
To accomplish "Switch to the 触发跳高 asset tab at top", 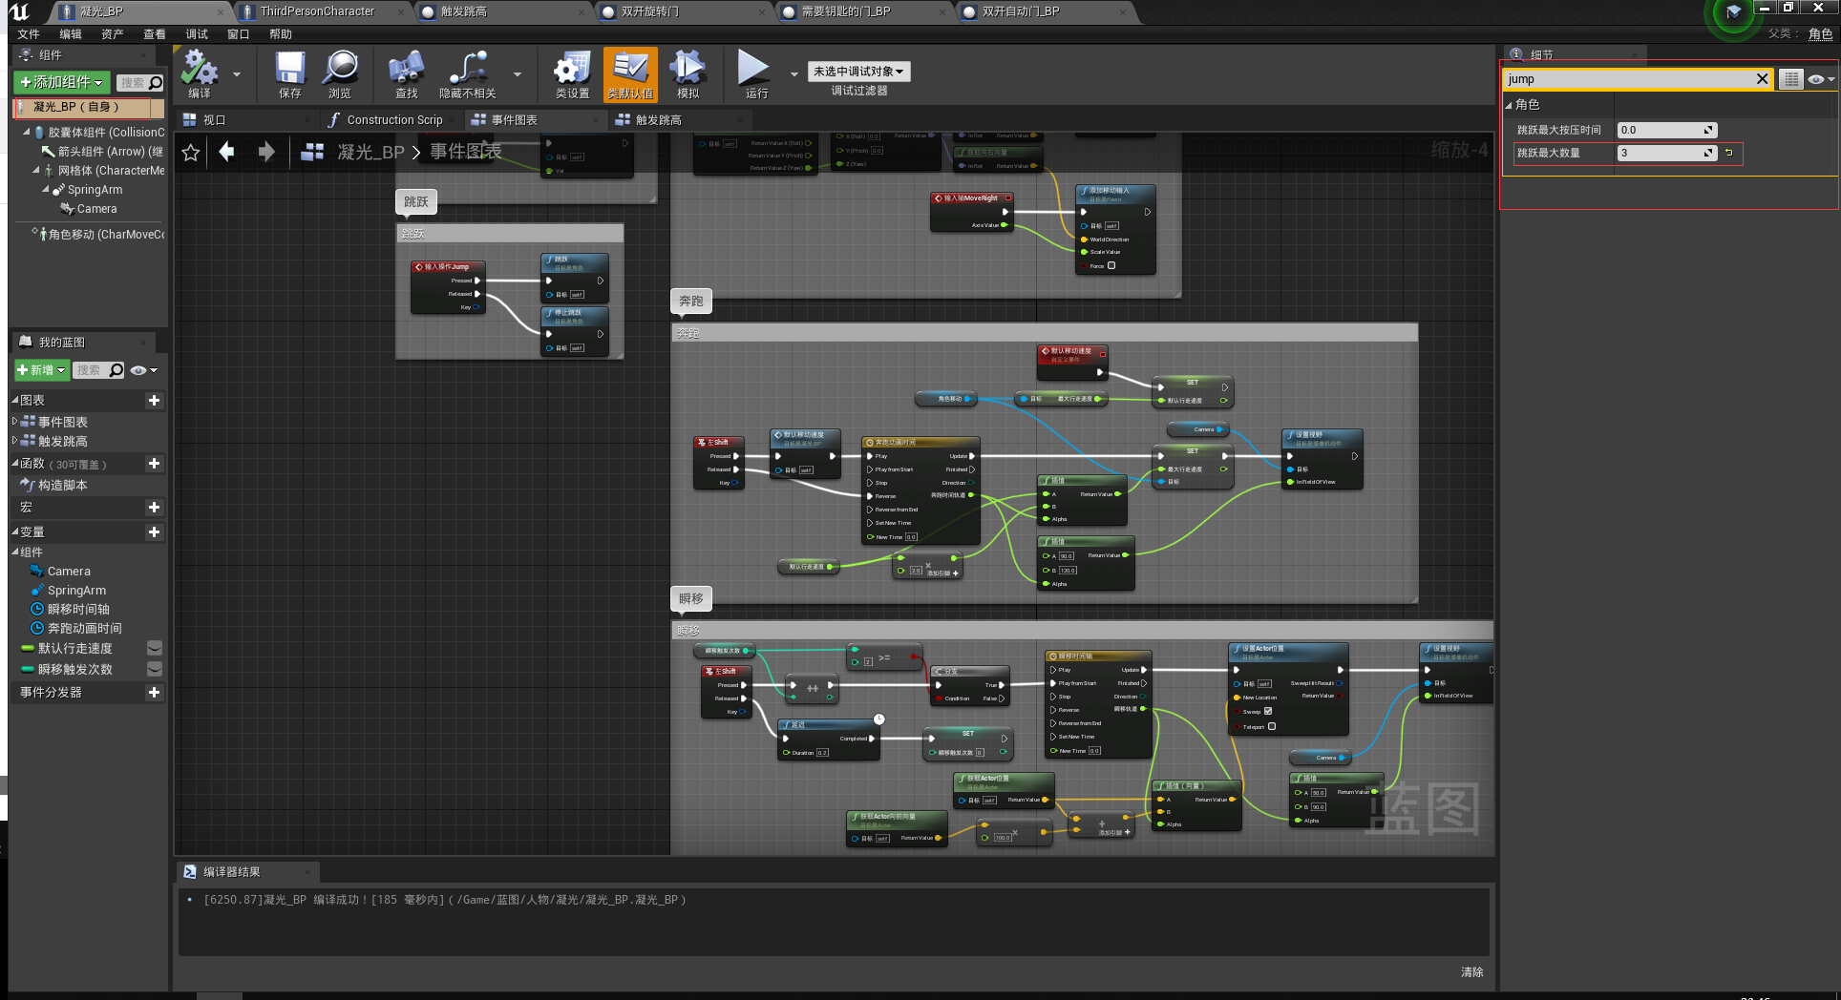I will [x=463, y=11].
